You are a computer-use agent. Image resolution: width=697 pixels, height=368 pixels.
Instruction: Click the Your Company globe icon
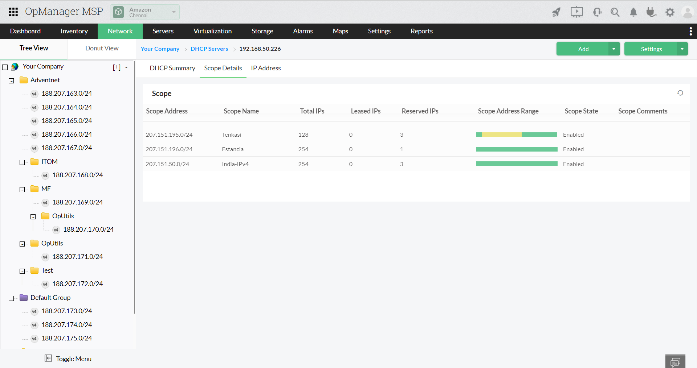point(15,67)
